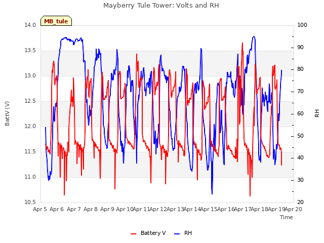The height and width of the screenshot is (243, 324).
Task: Click the 'Apr 9' date tick label
Action: [107, 209]
